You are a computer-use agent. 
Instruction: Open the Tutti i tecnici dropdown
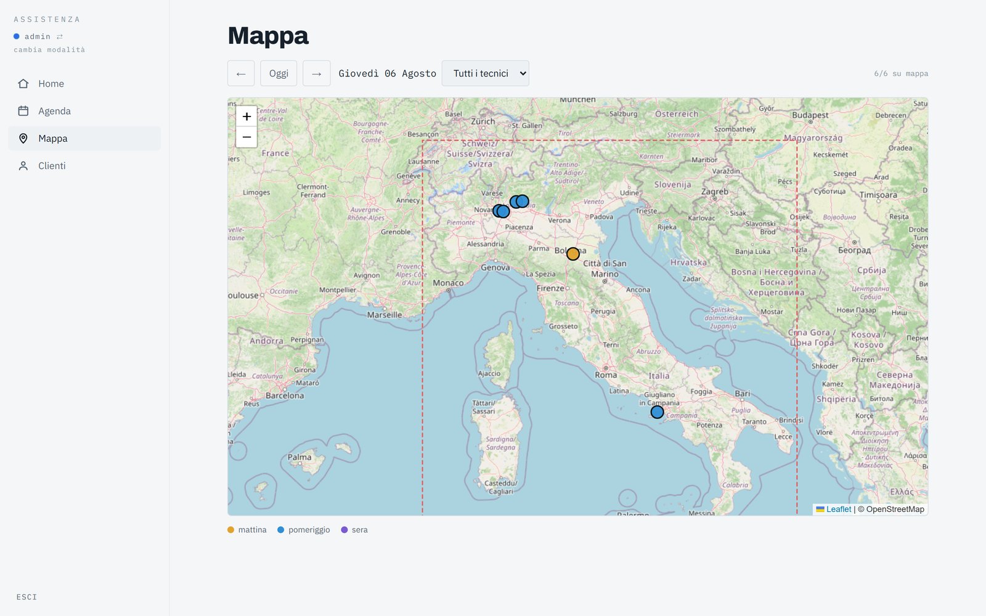click(486, 73)
